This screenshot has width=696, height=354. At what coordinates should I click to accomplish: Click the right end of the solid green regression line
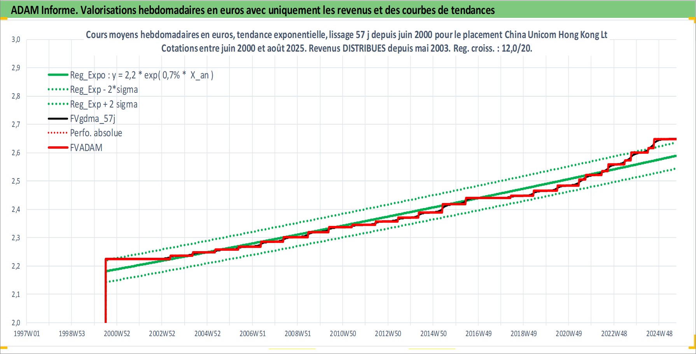pyautogui.click(x=675, y=156)
